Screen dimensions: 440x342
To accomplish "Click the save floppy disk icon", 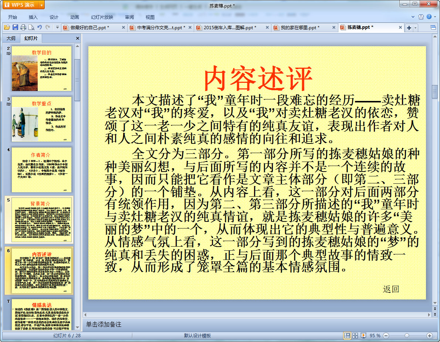I will 15,27.
